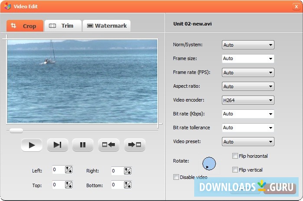
Task: Expand the Aspect ratio dropdown
Action: coord(248,86)
